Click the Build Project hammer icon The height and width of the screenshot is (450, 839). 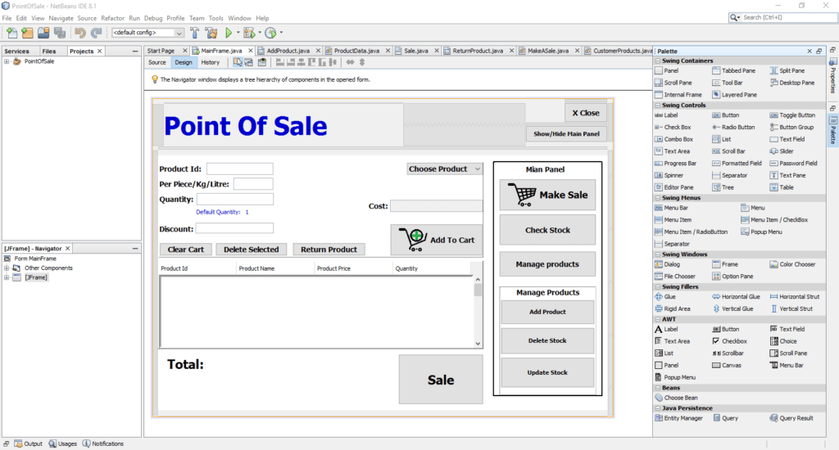(195, 33)
